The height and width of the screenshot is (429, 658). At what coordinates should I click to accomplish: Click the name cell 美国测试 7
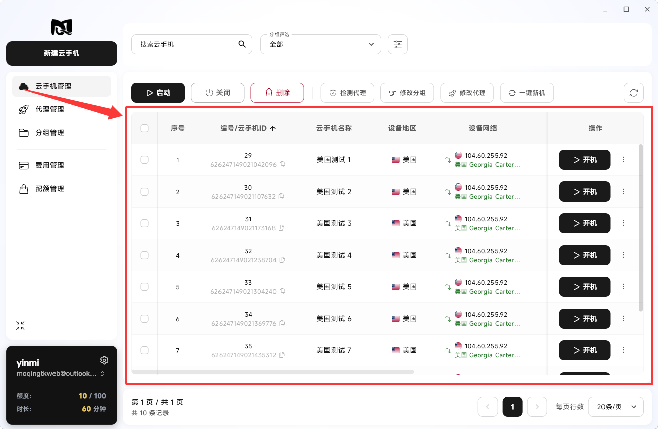[334, 350]
